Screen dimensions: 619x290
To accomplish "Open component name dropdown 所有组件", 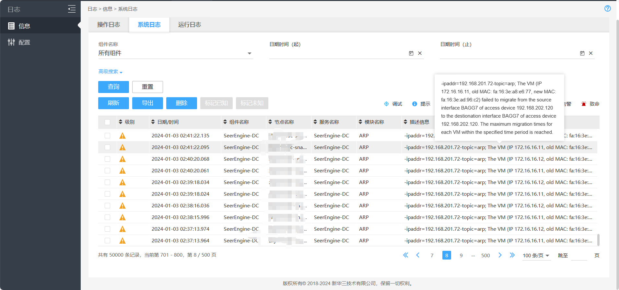I will tap(175, 53).
